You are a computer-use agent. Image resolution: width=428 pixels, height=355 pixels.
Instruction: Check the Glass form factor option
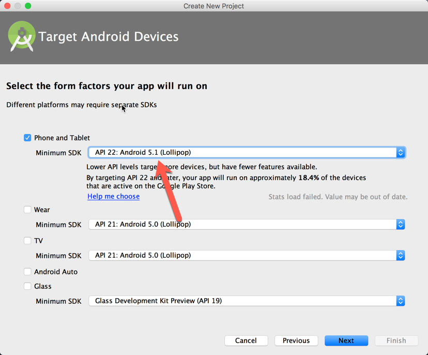(27, 286)
